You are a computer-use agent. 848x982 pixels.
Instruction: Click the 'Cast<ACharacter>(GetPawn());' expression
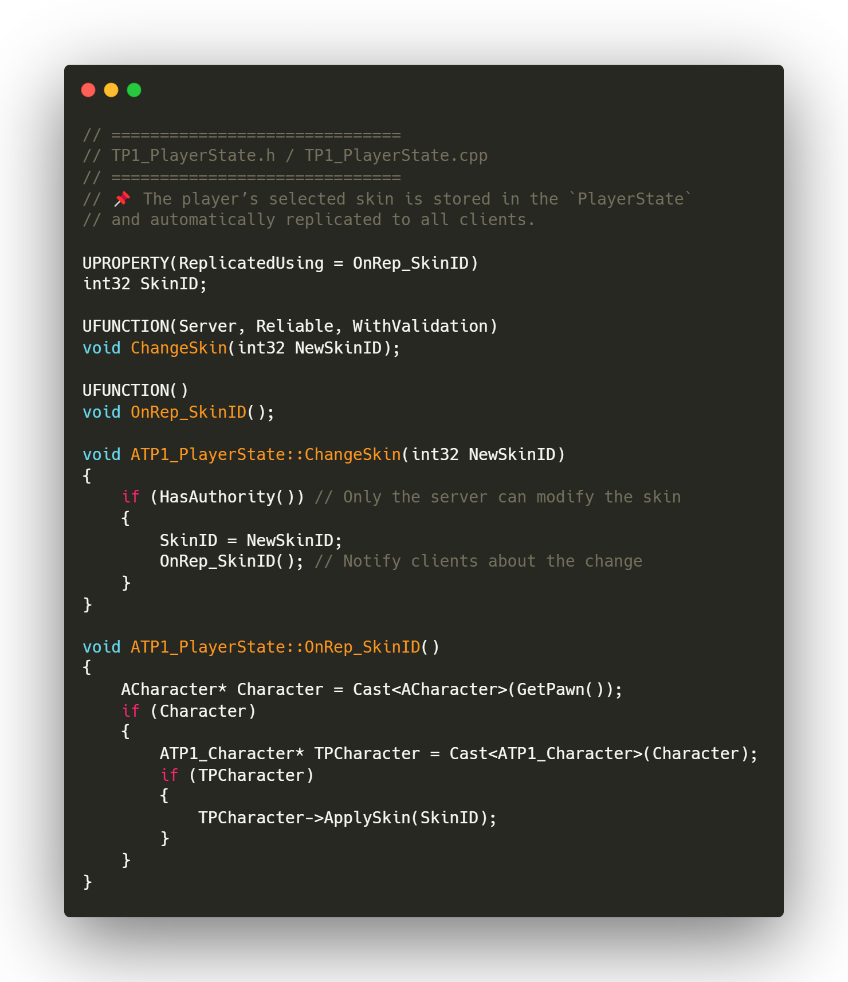[488, 690]
